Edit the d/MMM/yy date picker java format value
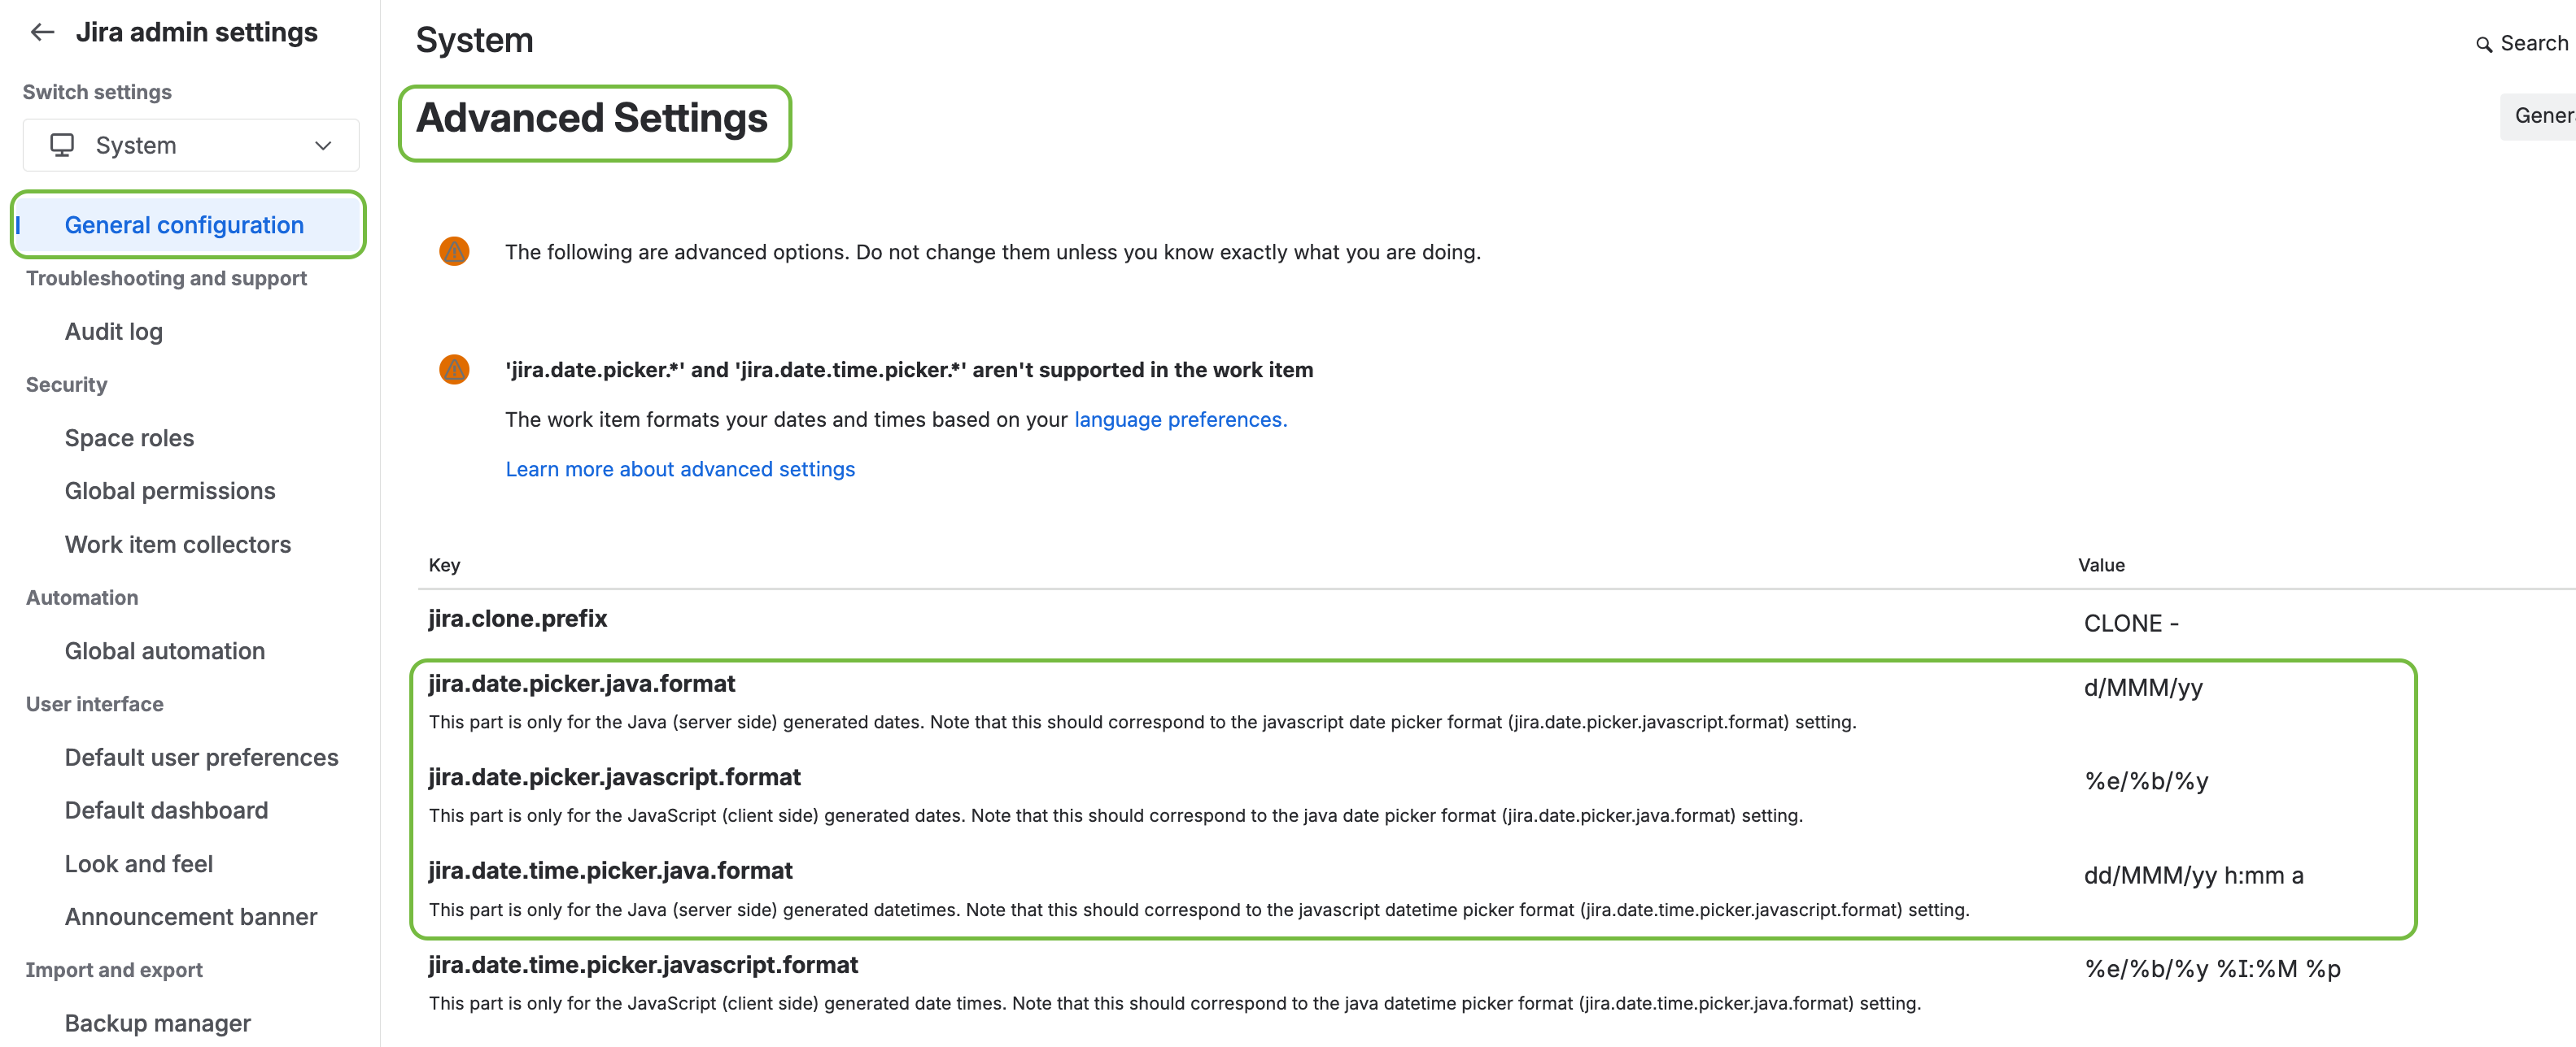This screenshot has height=1047, width=2576. (2143, 688)
